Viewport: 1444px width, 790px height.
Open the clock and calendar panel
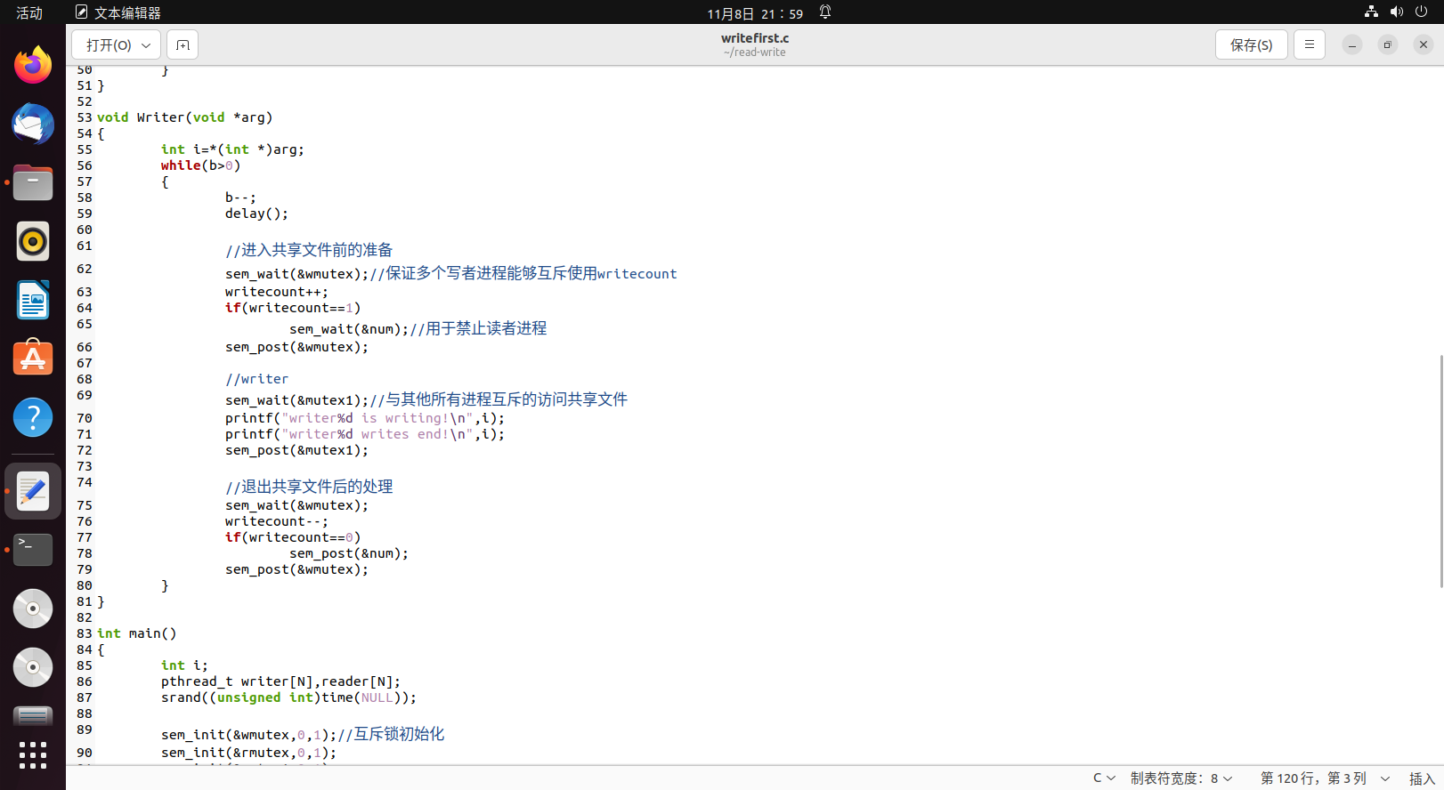tap(755, 13)
